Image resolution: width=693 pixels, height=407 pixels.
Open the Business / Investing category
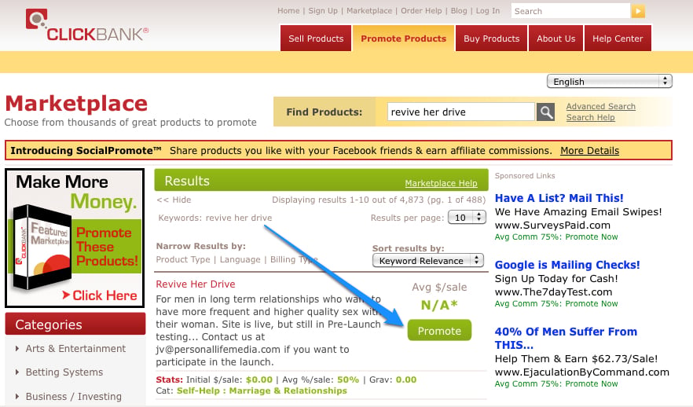tap(73, 397)
